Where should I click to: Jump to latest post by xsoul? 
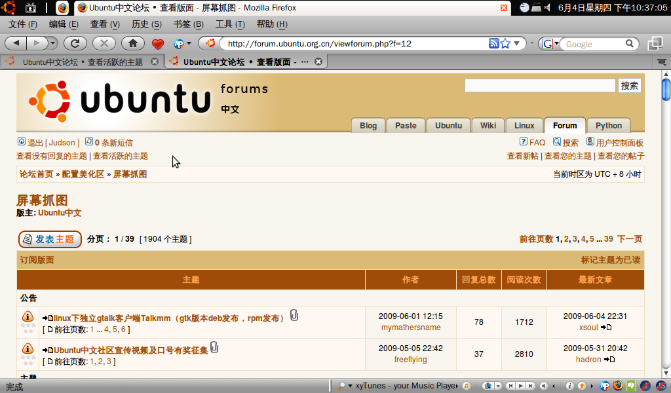point(606,327)
